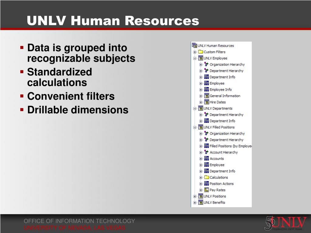The width and height of the screenshot is (311, 233).
Task: Expand the UNLV Positions node
Action: pyautogui.click(x=195, y=197)
